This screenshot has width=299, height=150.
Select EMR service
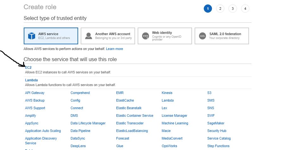[120, 93]
